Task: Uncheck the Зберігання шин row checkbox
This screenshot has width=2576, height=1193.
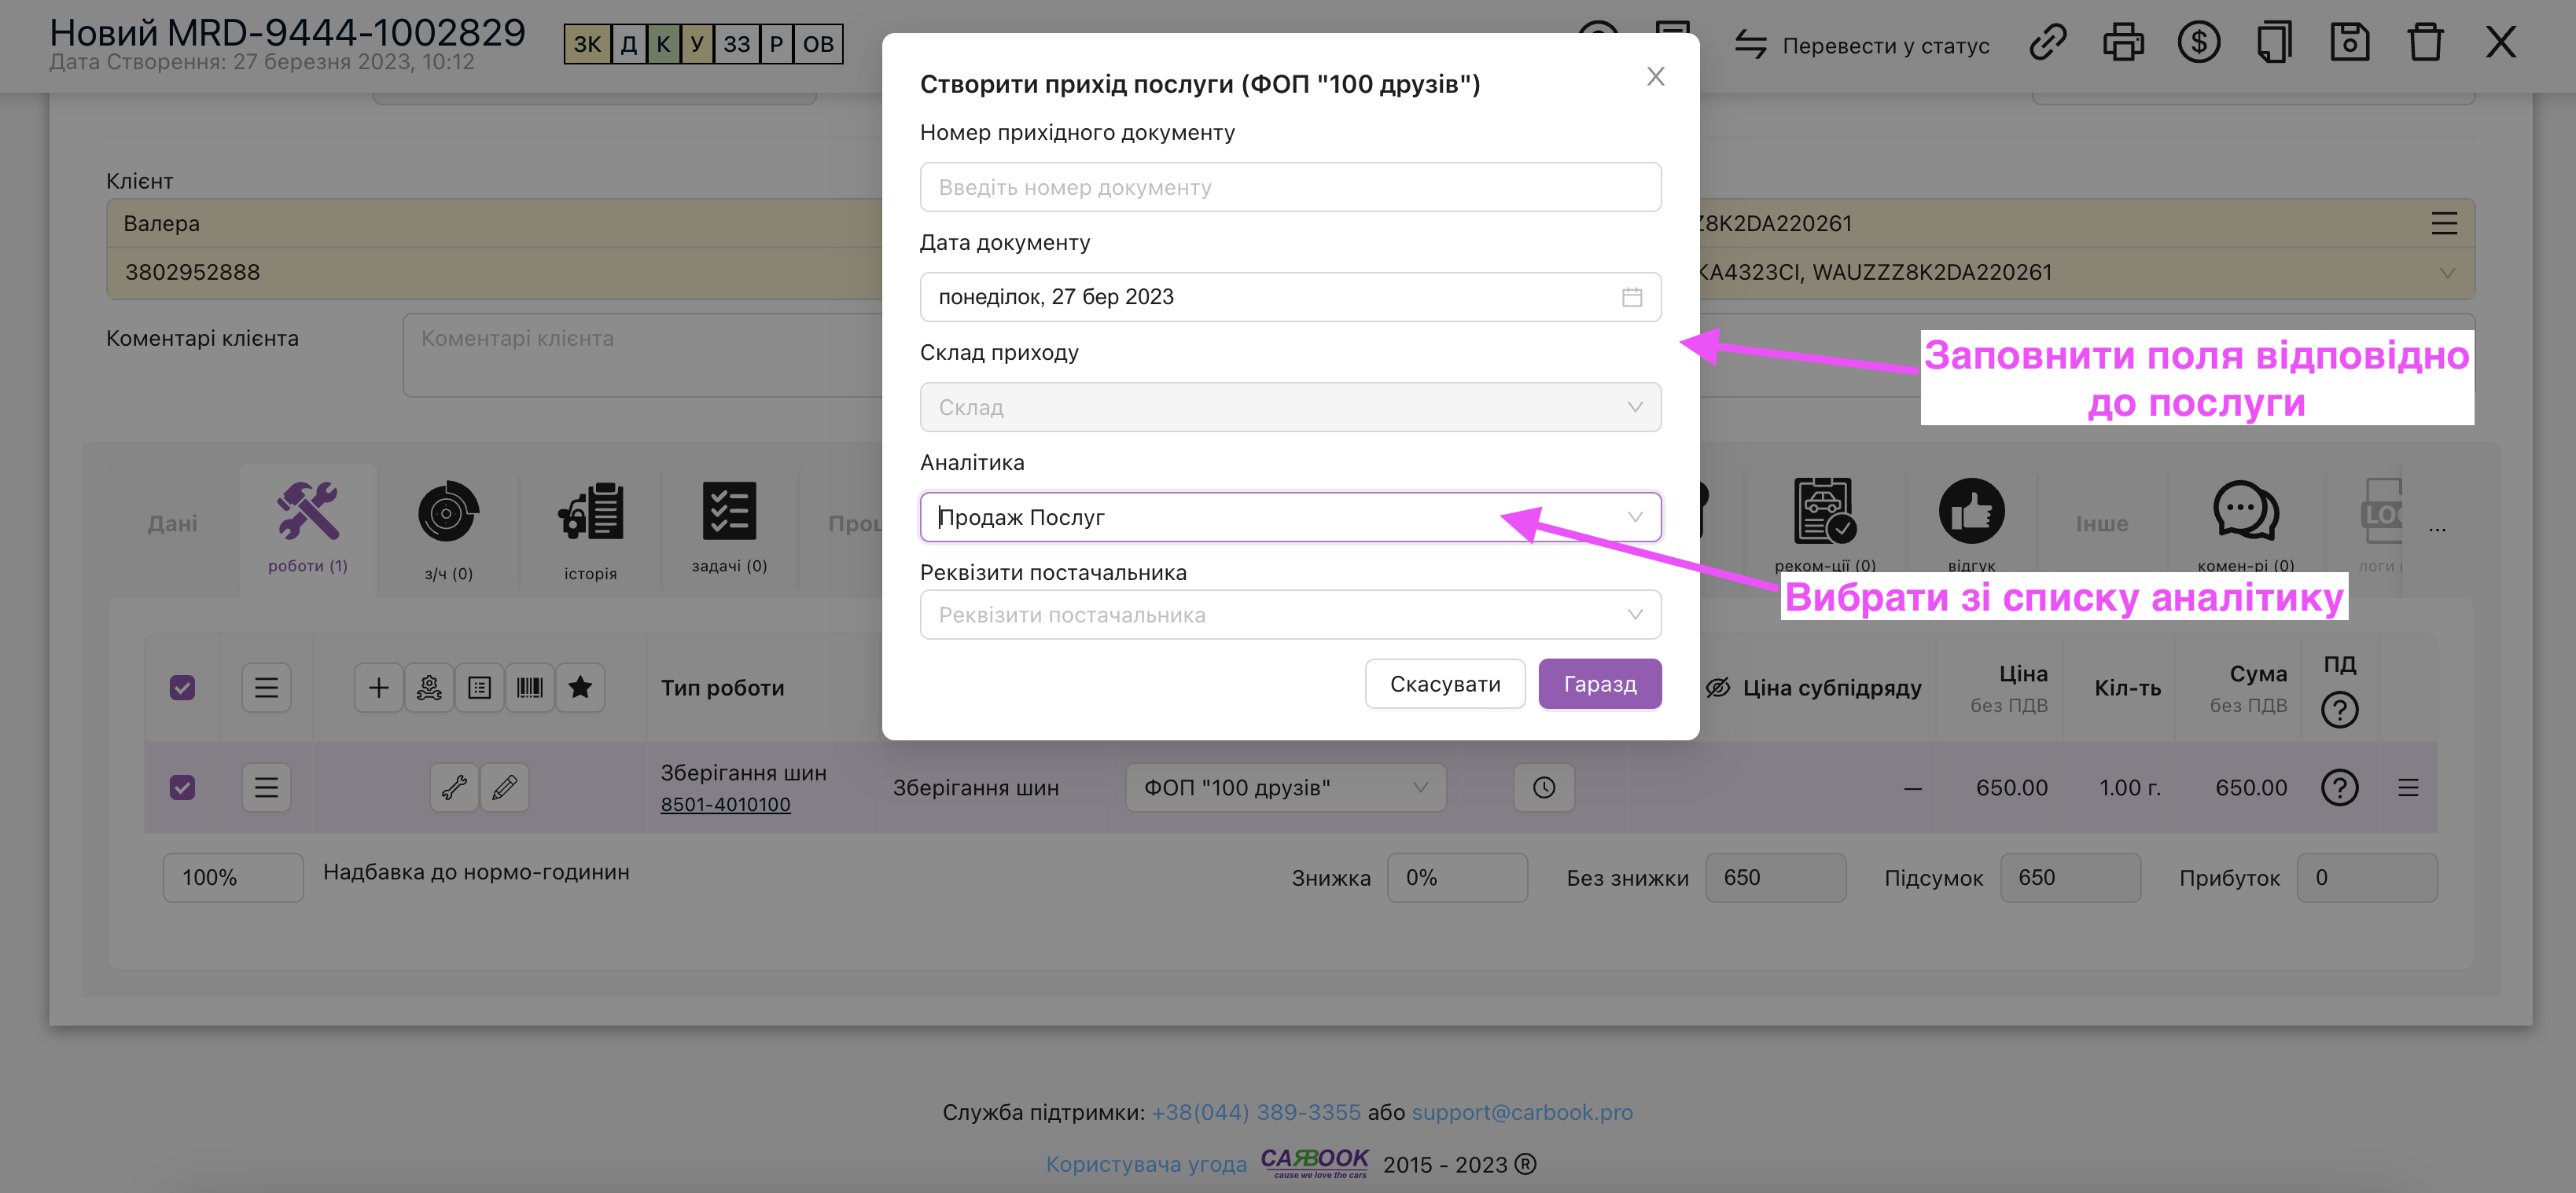Action: (182, 787)
